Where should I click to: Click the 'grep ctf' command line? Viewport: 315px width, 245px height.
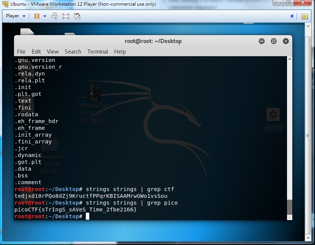pos(94,189)
